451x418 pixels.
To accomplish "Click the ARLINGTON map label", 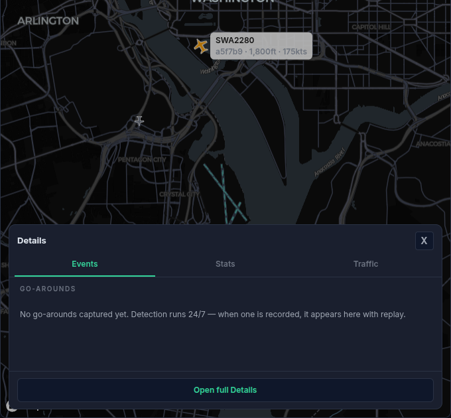I will [48, 21].
